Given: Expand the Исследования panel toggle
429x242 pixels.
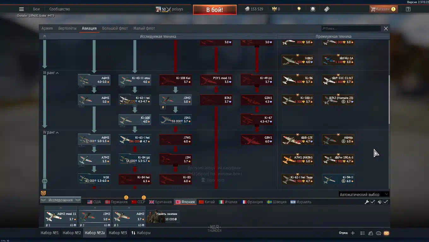Looking at the screenshot, I should (x=61, y=200).
